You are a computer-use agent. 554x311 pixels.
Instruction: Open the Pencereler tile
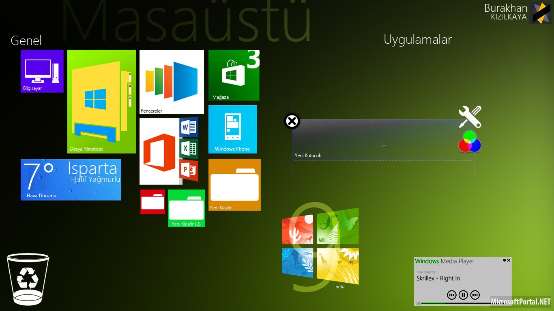(172, 82)
